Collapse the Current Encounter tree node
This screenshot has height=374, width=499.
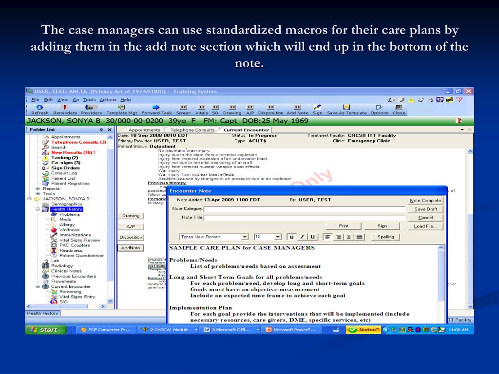click(38, 286)
